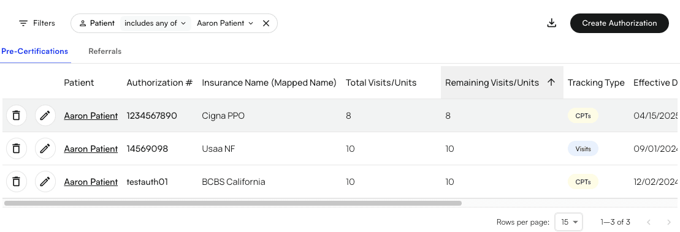Select the Pre-Certifications tab
The image size is (680, 232).
[x=35, y=51]
